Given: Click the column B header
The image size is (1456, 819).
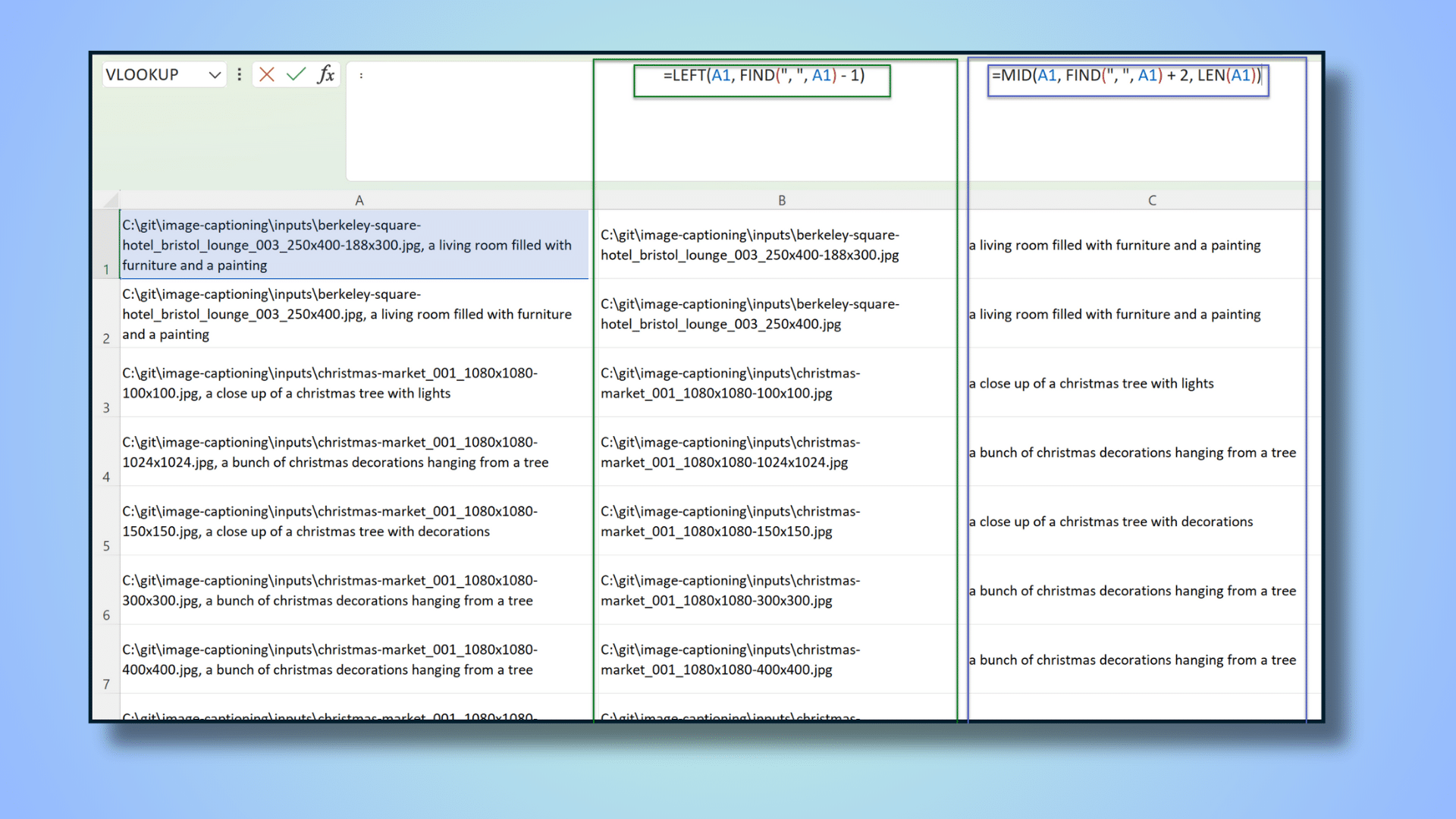Looking at the screenshot, I should 780,200.
